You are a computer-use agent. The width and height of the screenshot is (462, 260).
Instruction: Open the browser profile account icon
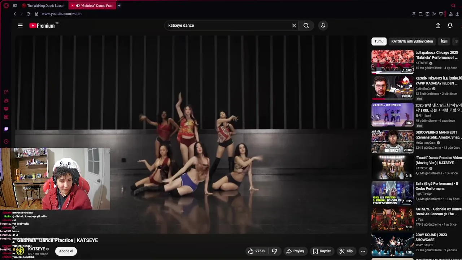(x=451, y=14)
